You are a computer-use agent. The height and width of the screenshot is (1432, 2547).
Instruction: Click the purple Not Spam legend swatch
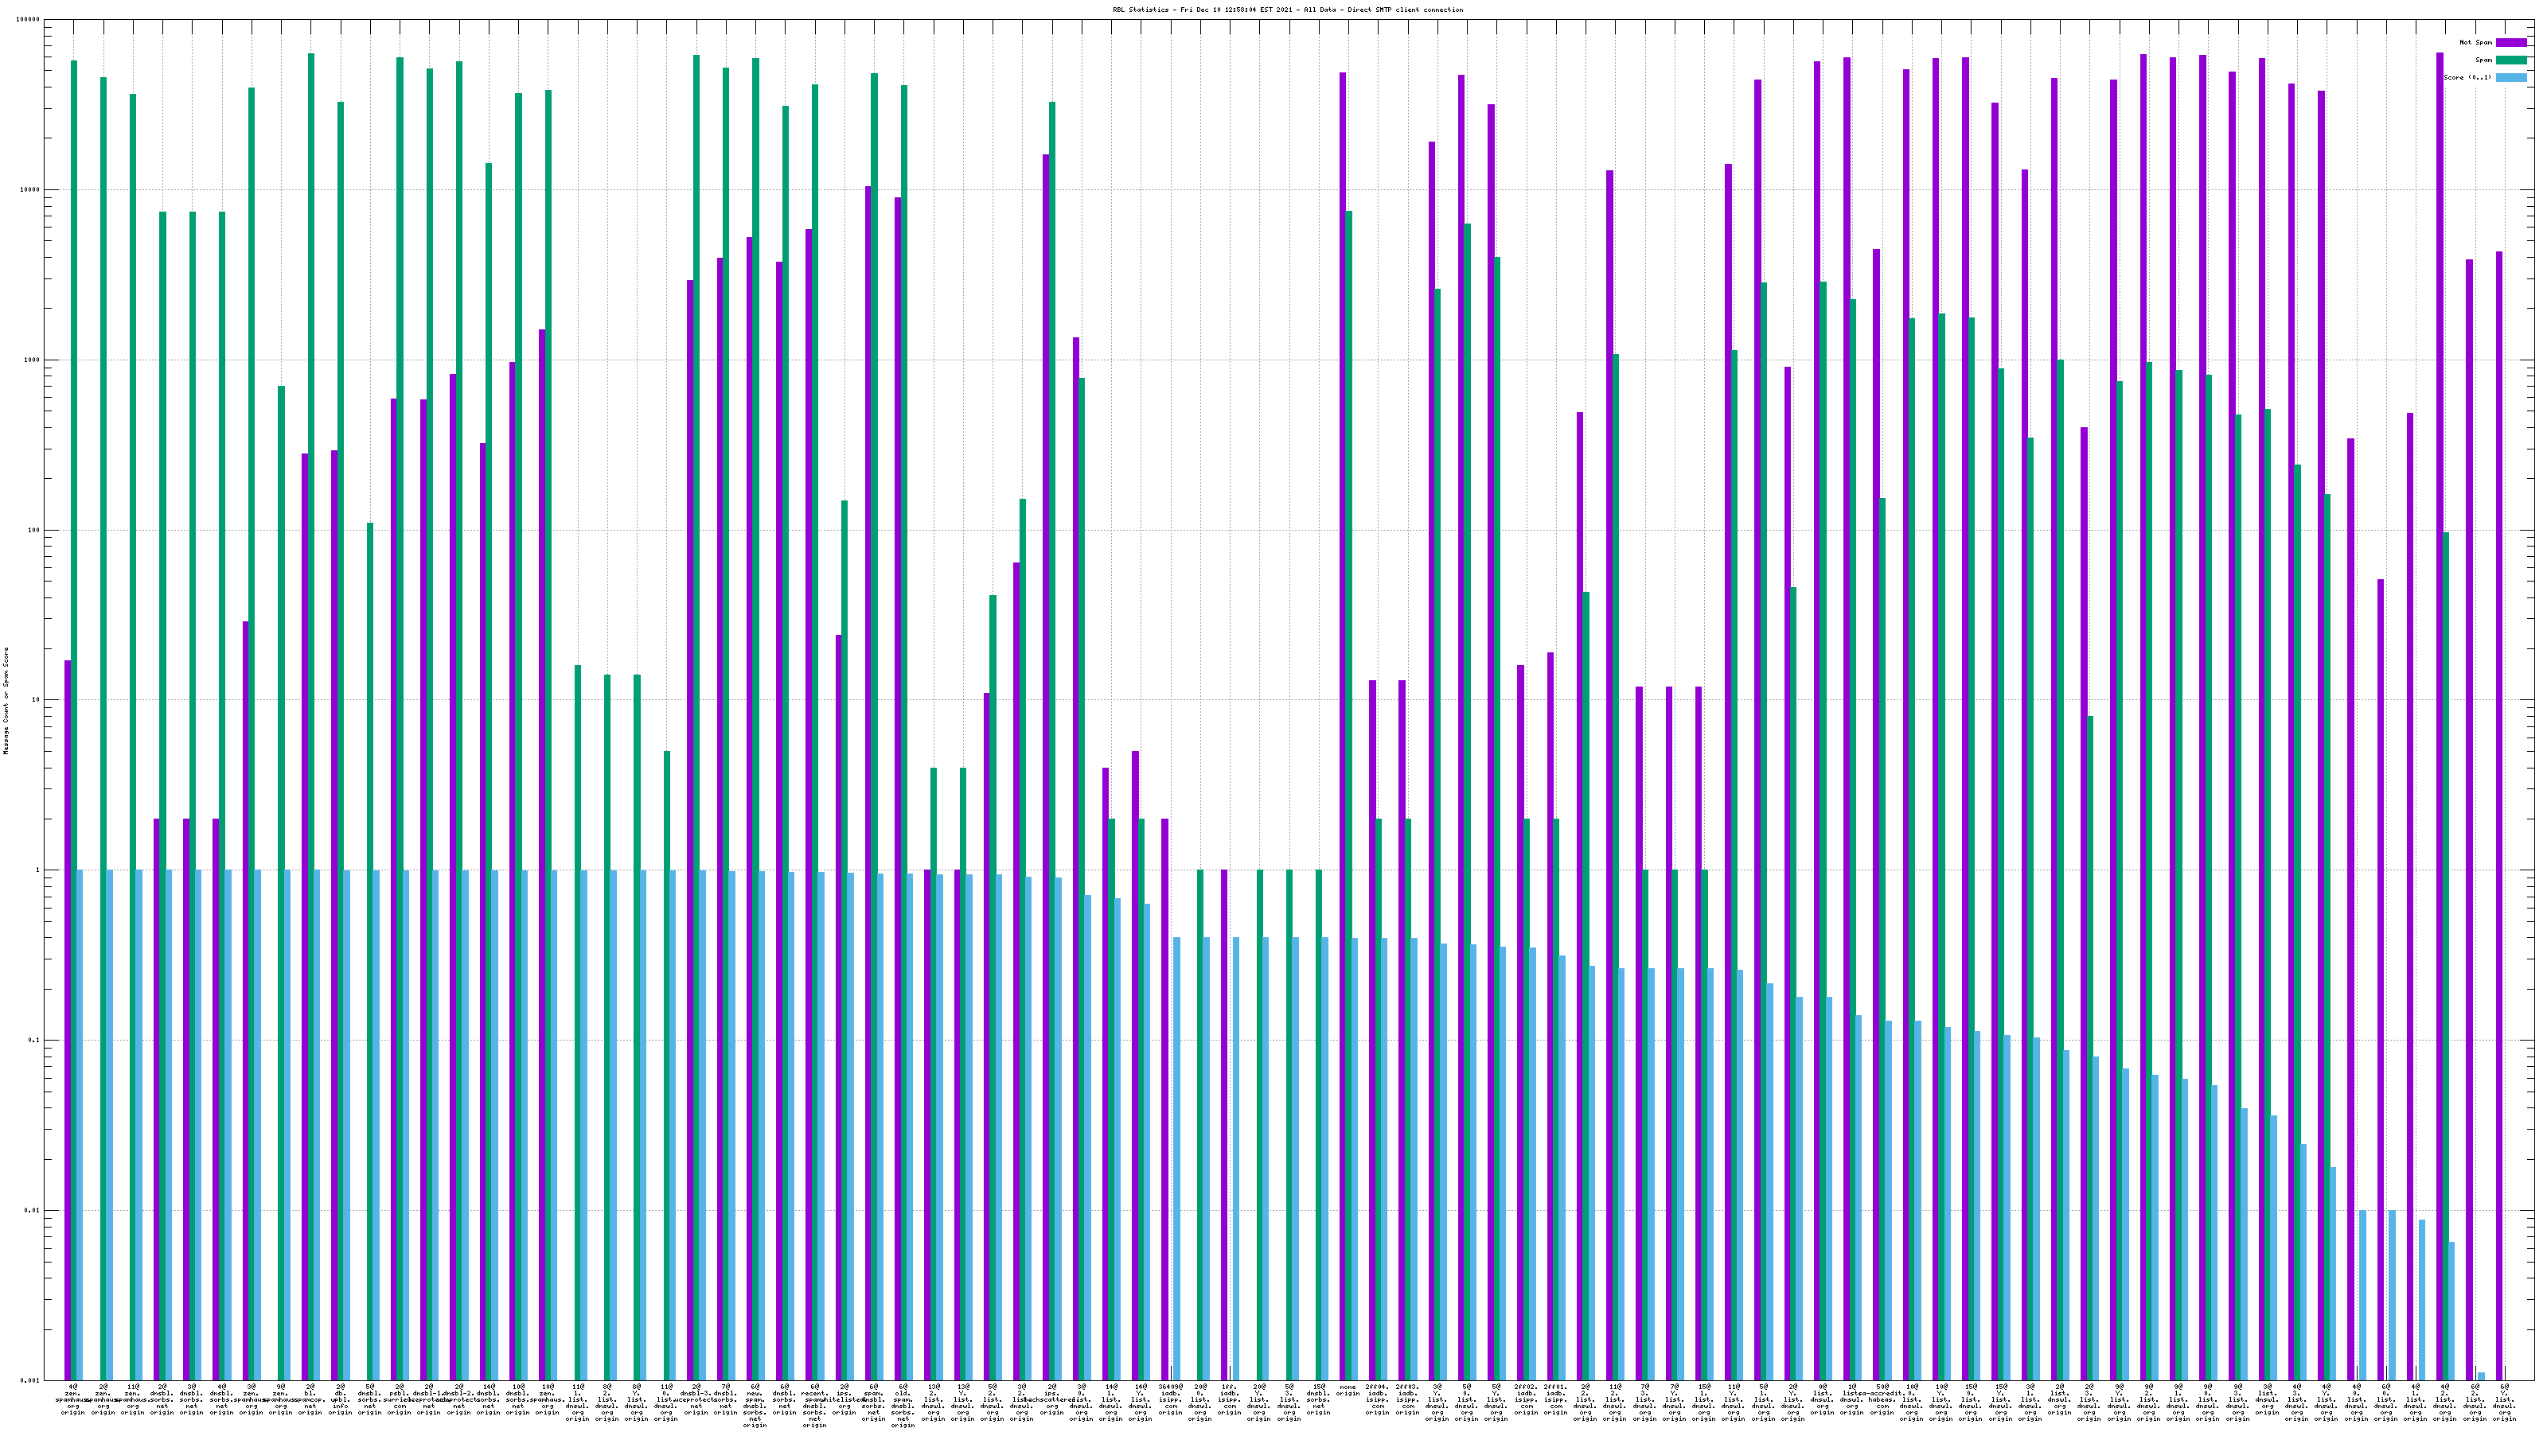point(2510,42)
